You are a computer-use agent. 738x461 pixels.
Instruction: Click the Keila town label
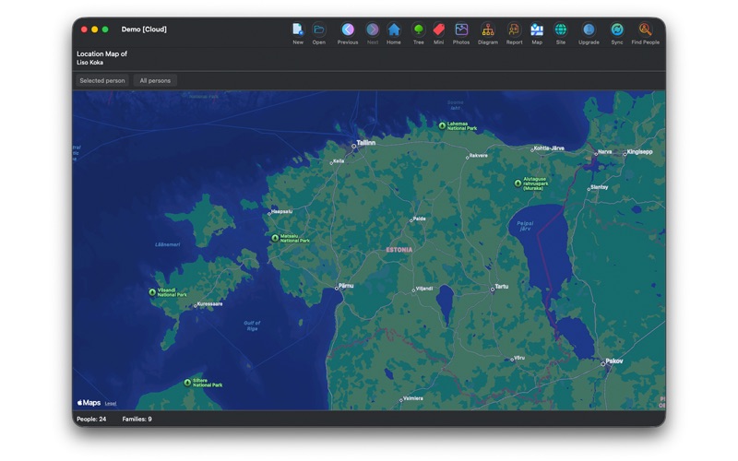(x=339, y=160)
